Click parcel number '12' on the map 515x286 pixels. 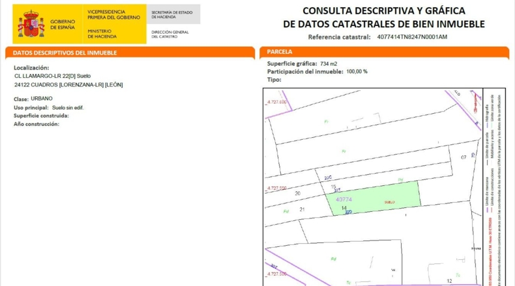pyautogui.click(x=449, y=281)
